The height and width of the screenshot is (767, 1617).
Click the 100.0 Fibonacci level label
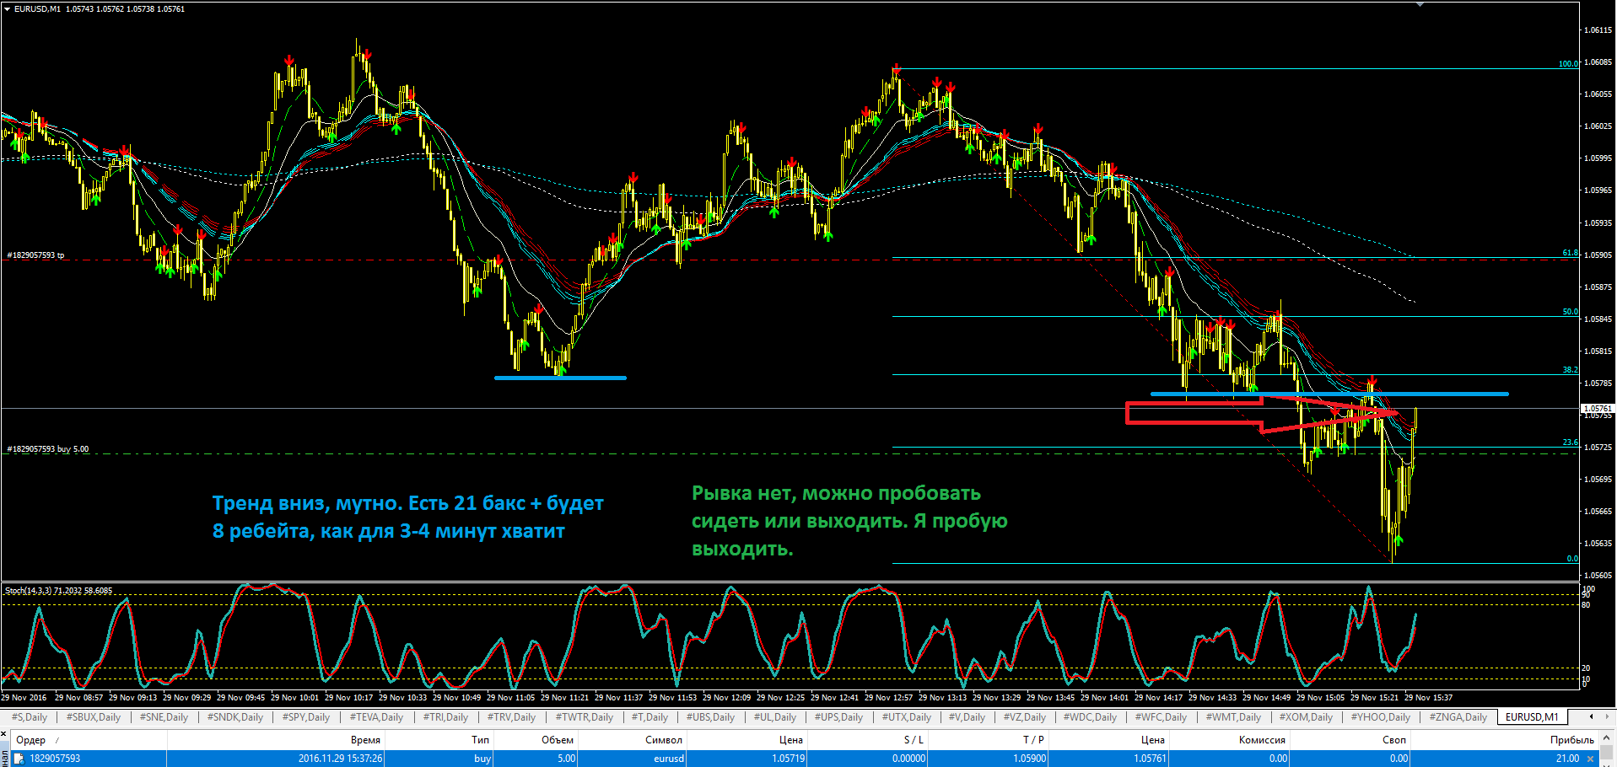tap(1568, 64)
